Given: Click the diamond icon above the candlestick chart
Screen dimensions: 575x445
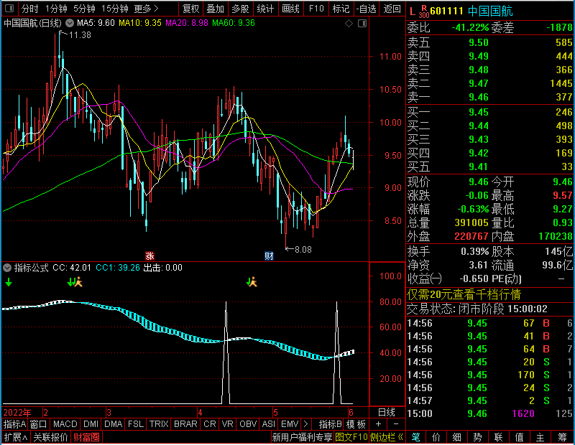Looking at the screenshot, I should (x=349, y=24).
